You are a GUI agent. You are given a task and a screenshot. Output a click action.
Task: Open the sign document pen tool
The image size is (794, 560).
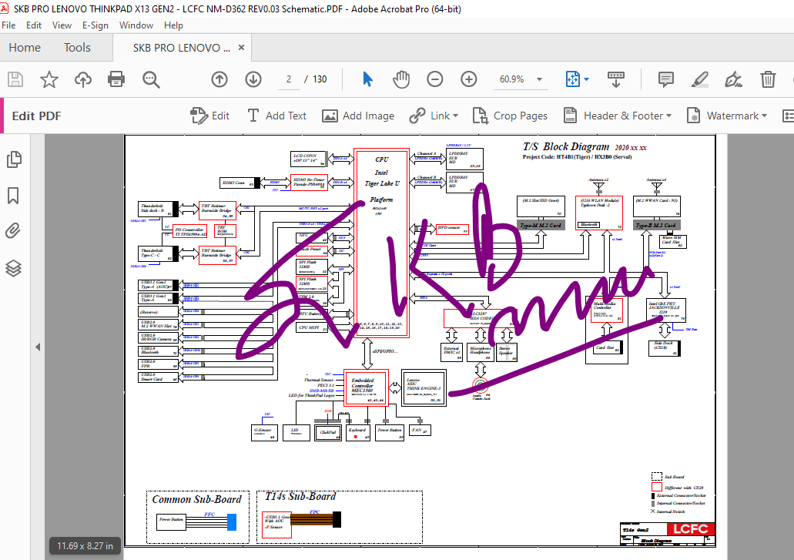click(x=733, y=79)
